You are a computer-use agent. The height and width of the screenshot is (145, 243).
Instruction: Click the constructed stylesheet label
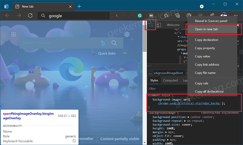coord(220,113)
